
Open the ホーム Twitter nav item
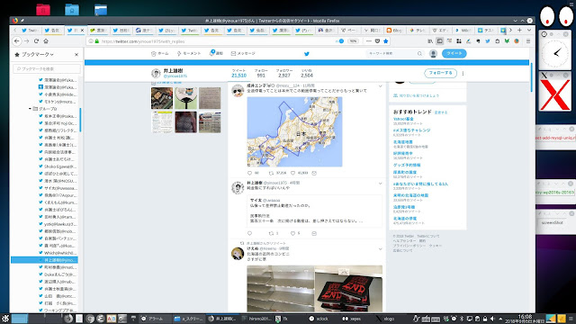(x=160, y=54)
